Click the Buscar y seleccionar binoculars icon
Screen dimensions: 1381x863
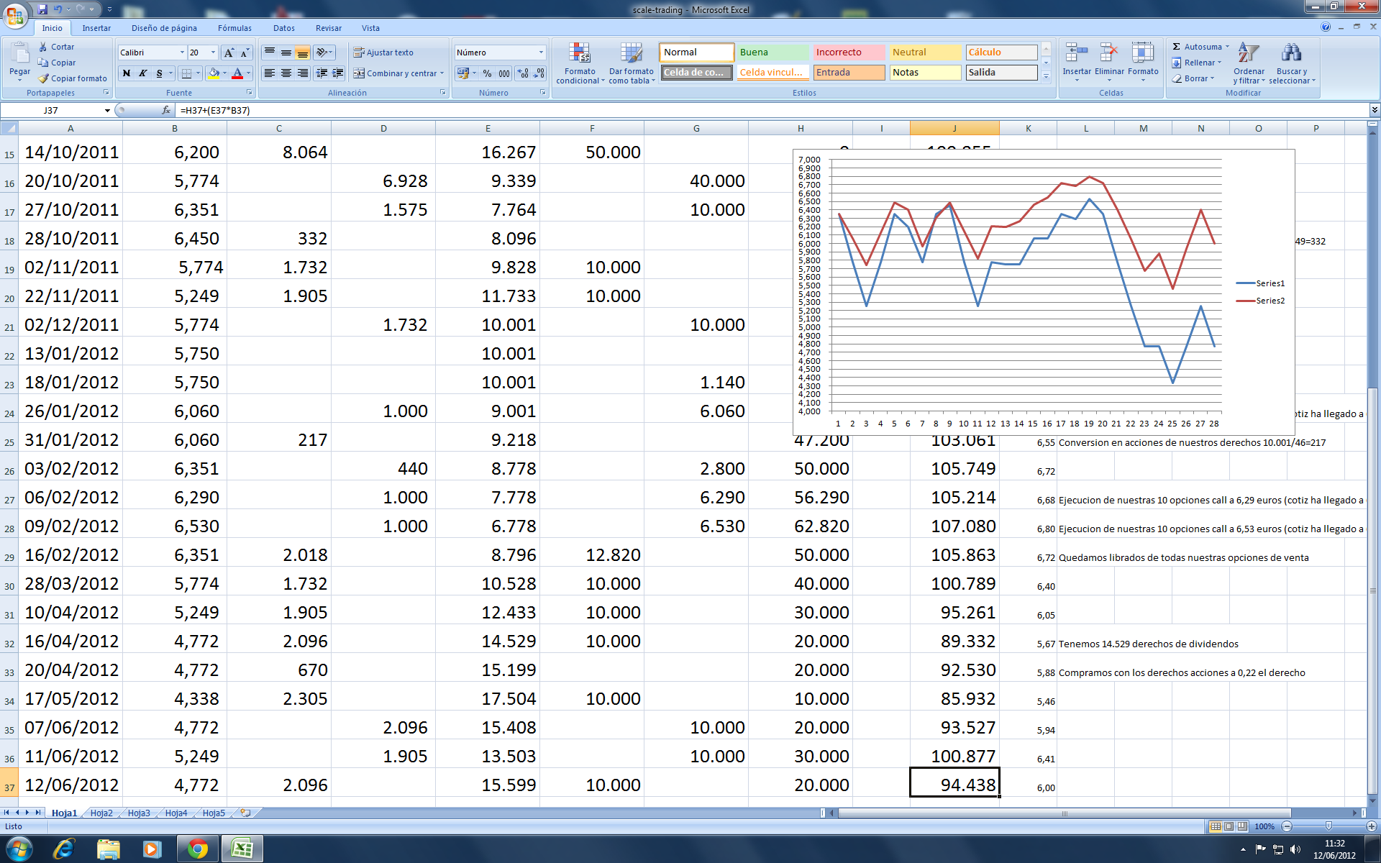point(1291,54)
